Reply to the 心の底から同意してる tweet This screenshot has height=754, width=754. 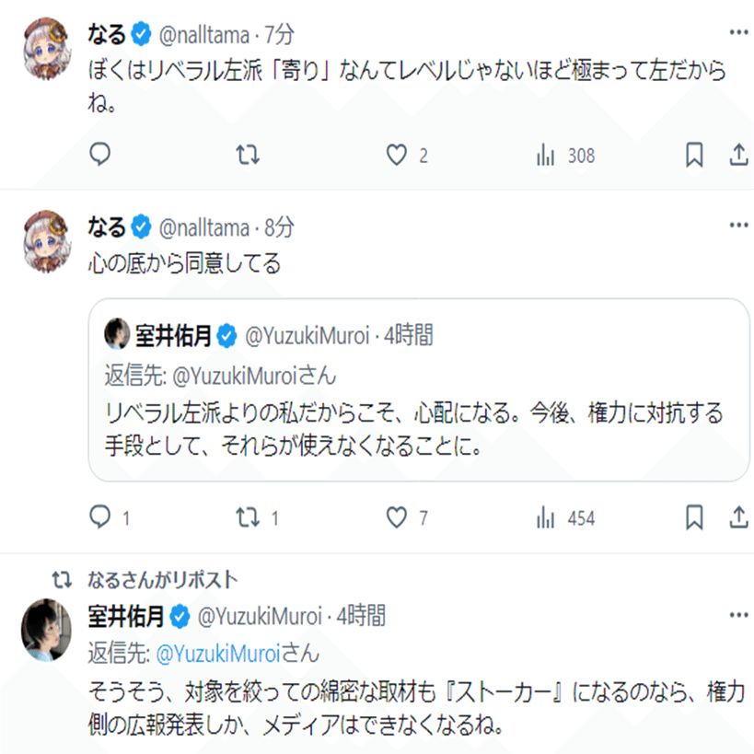(100, 517)
